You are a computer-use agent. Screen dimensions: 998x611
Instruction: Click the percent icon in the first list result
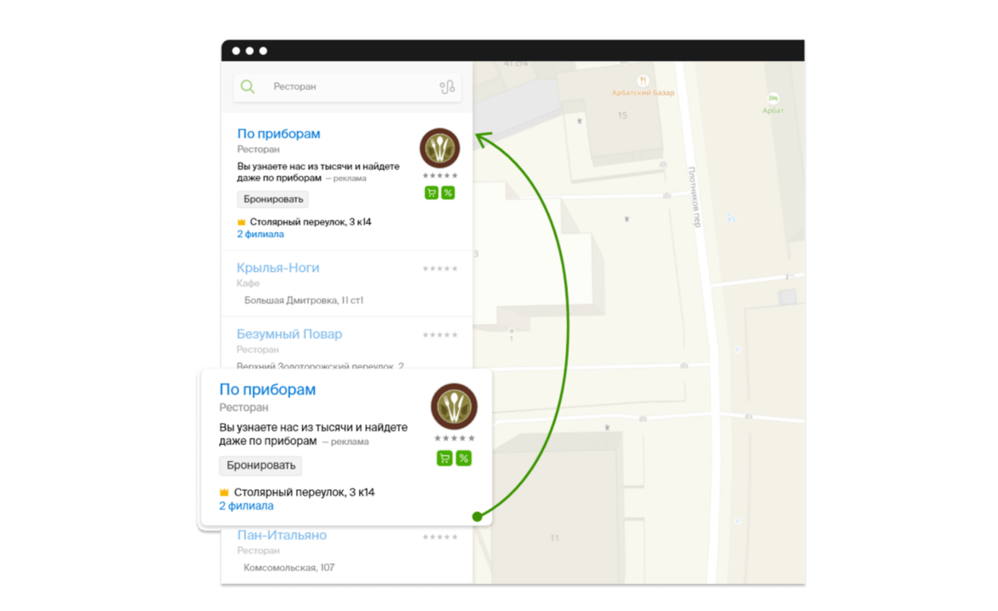coord(448,193)
